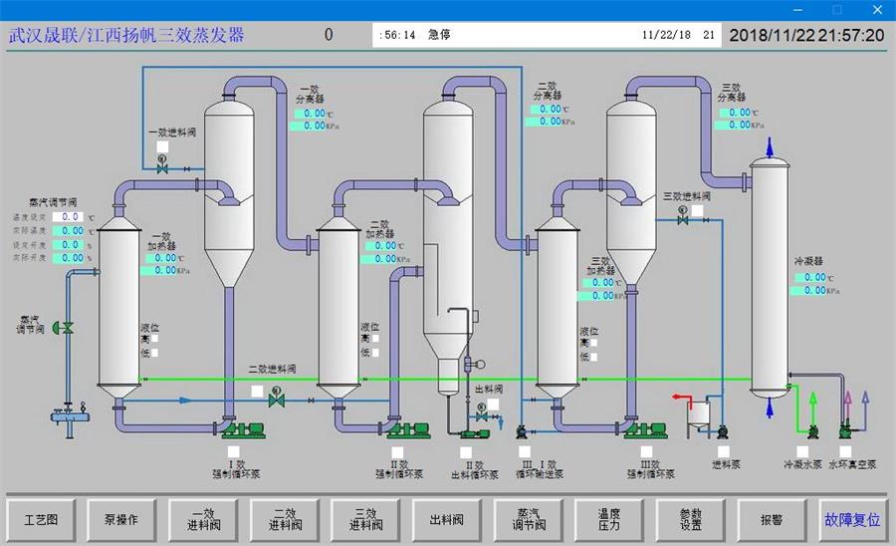Click the 二效进料阀 valve symbol
Screen dimensions: 896x546
[x=277, y=400]
